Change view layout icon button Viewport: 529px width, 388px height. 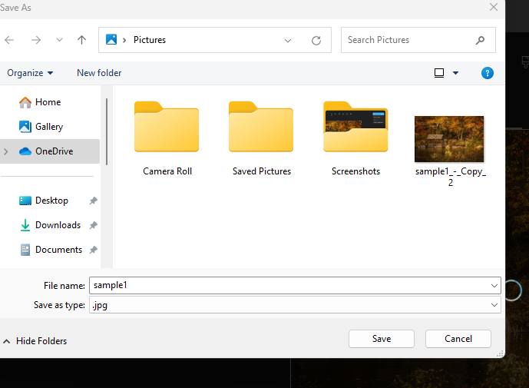(439, 73)
